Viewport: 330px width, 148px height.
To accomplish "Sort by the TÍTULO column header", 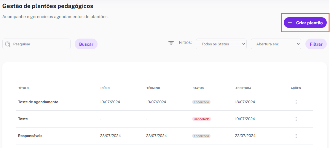I will 24,88.
